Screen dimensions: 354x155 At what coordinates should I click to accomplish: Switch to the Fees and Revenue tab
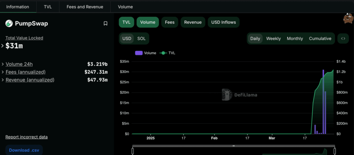tap(85, 7)
